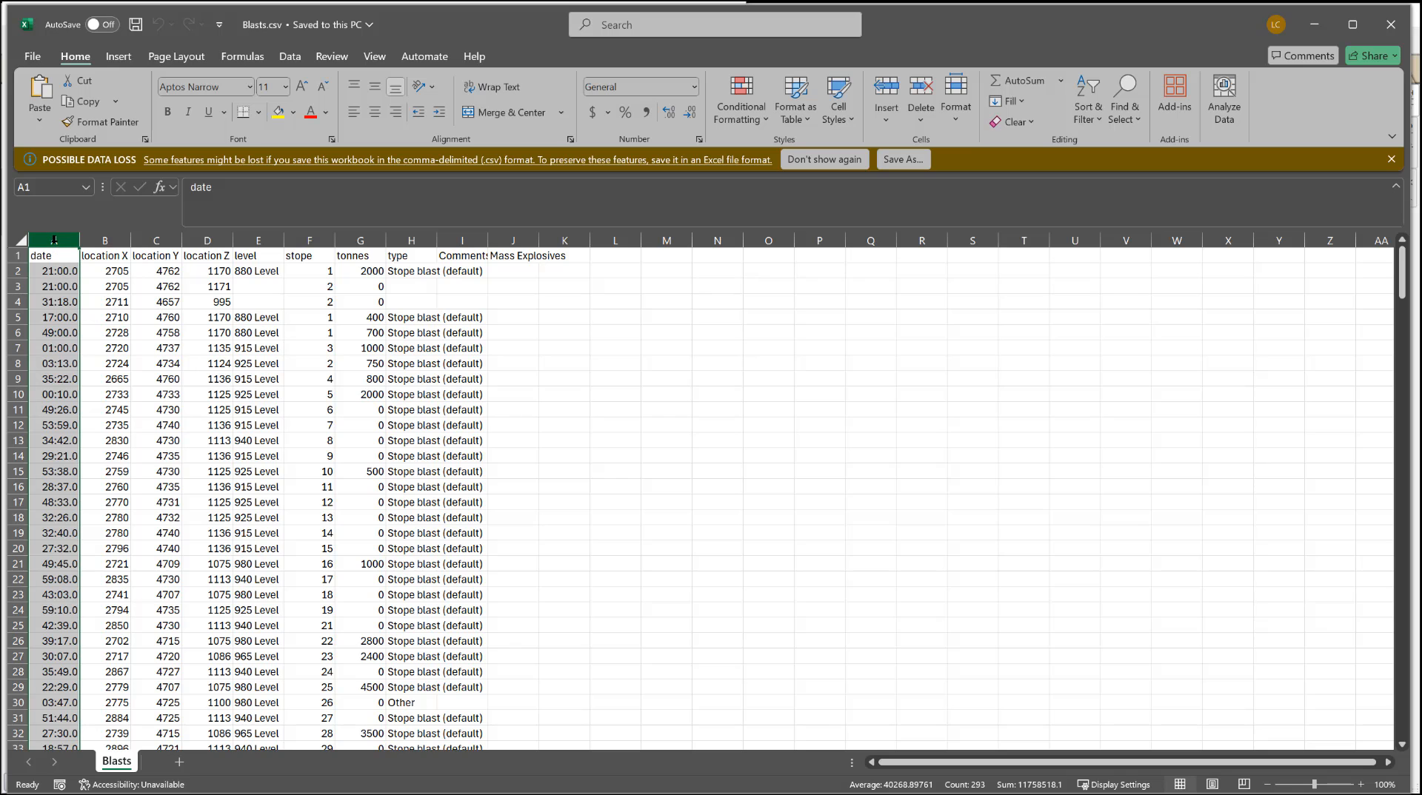Apply red Font Color swatch

311,112
